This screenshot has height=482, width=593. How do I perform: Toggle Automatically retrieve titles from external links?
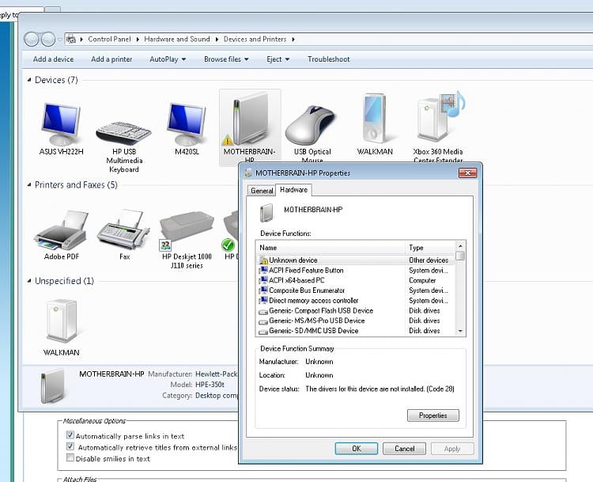pyautogui.click(x=70, y=446)
